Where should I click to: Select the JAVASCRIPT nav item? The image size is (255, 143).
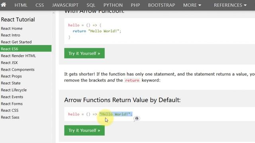(65, 5)
